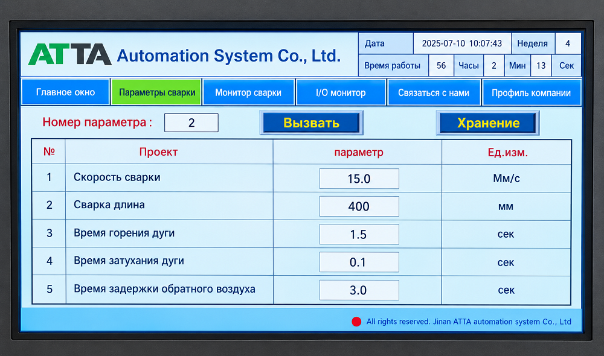
Task: Switch to Монитор сварки tab
Action: pyautogui.click(x=248, y=92)
